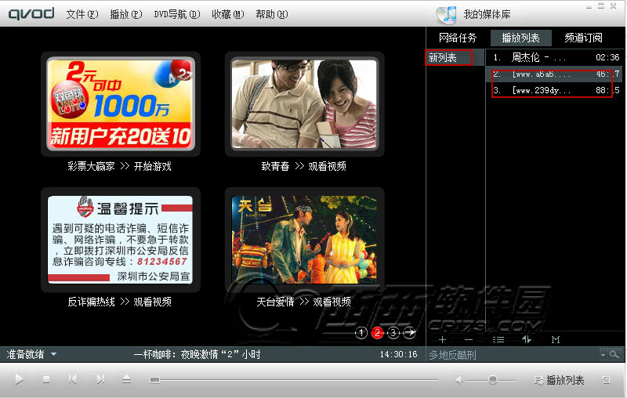Open the 准备就绪 status dropdown arrow
Screen dimensions: 627x398
click(x=53, y=354)
